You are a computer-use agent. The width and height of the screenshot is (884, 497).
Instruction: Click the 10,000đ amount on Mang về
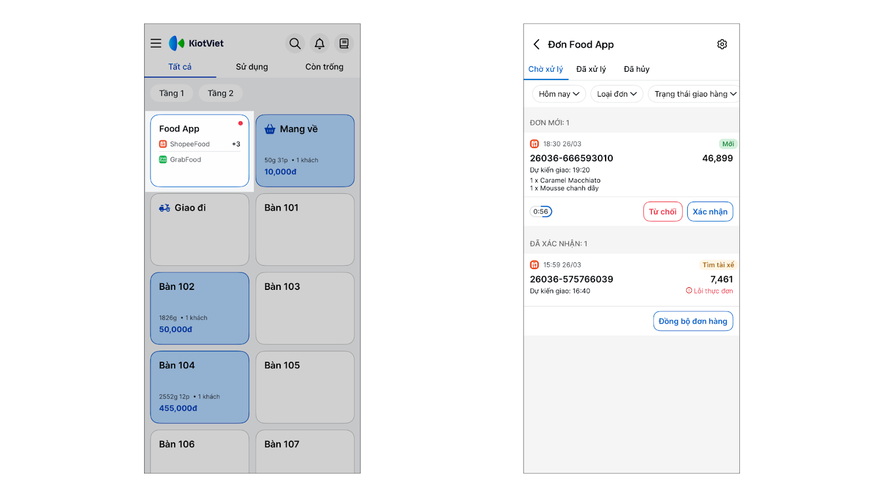tap(281, 172)
